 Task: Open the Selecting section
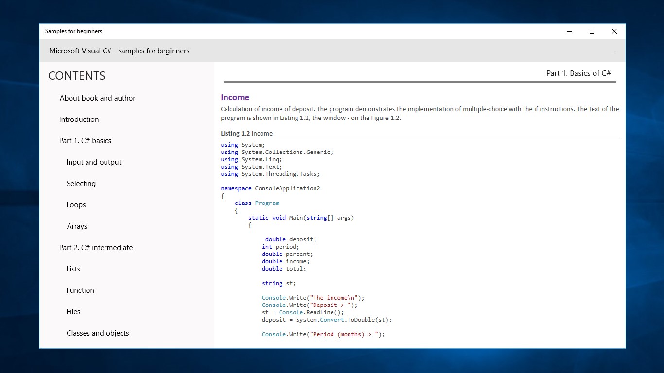[81, 184]
